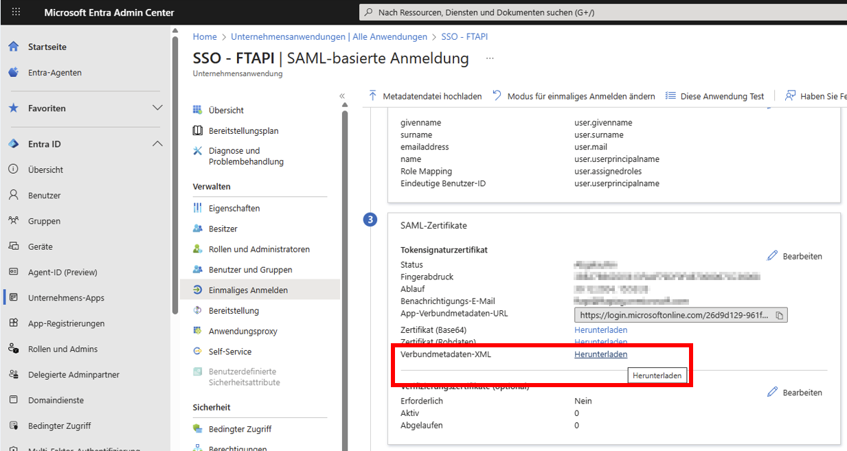
Task: Click the Metadatendatei hochladen upload icon
Action: [x=373, y=96]
